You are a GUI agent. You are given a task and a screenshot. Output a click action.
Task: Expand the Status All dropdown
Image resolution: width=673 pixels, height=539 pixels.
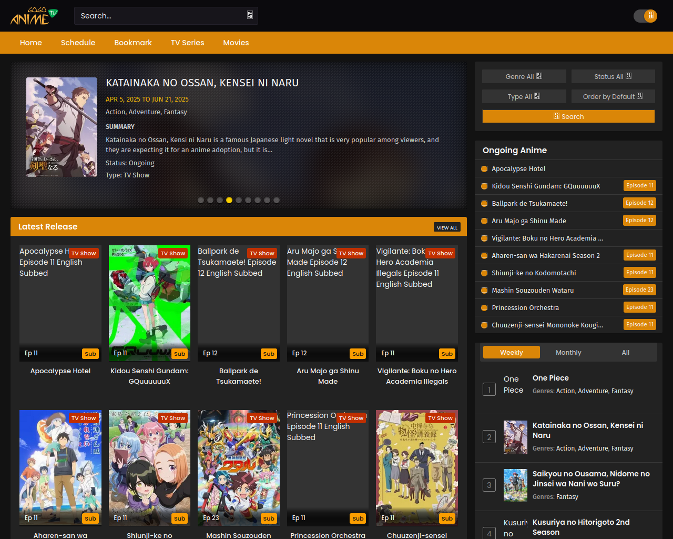[x=613, y=76]
